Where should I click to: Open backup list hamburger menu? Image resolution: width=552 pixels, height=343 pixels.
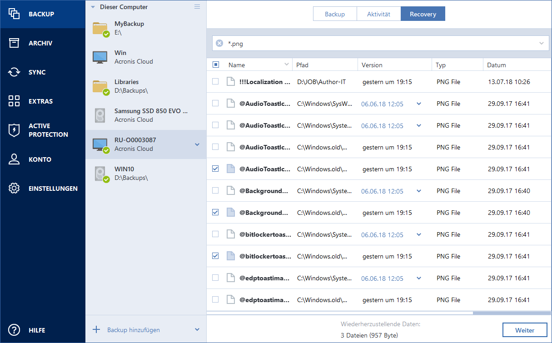197,7
